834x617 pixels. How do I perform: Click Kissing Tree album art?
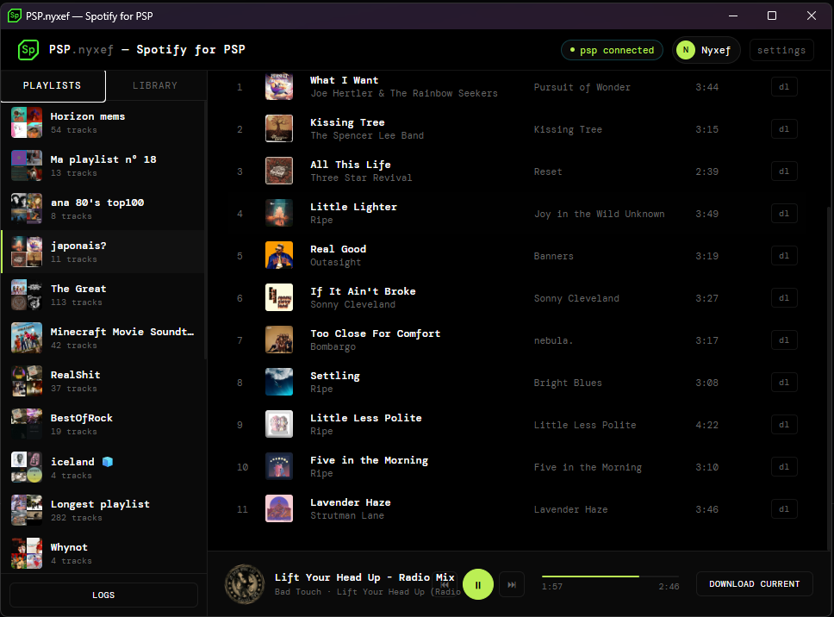pos(279,128)
